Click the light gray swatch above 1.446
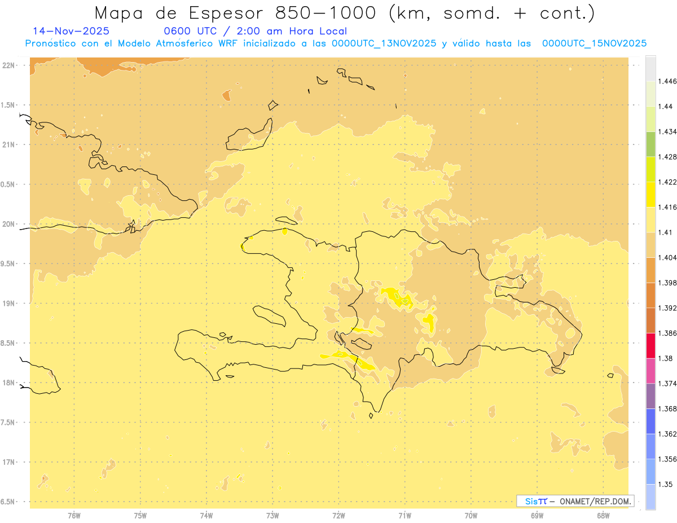Viewport: 677px width, 523px height. (650, 68)
